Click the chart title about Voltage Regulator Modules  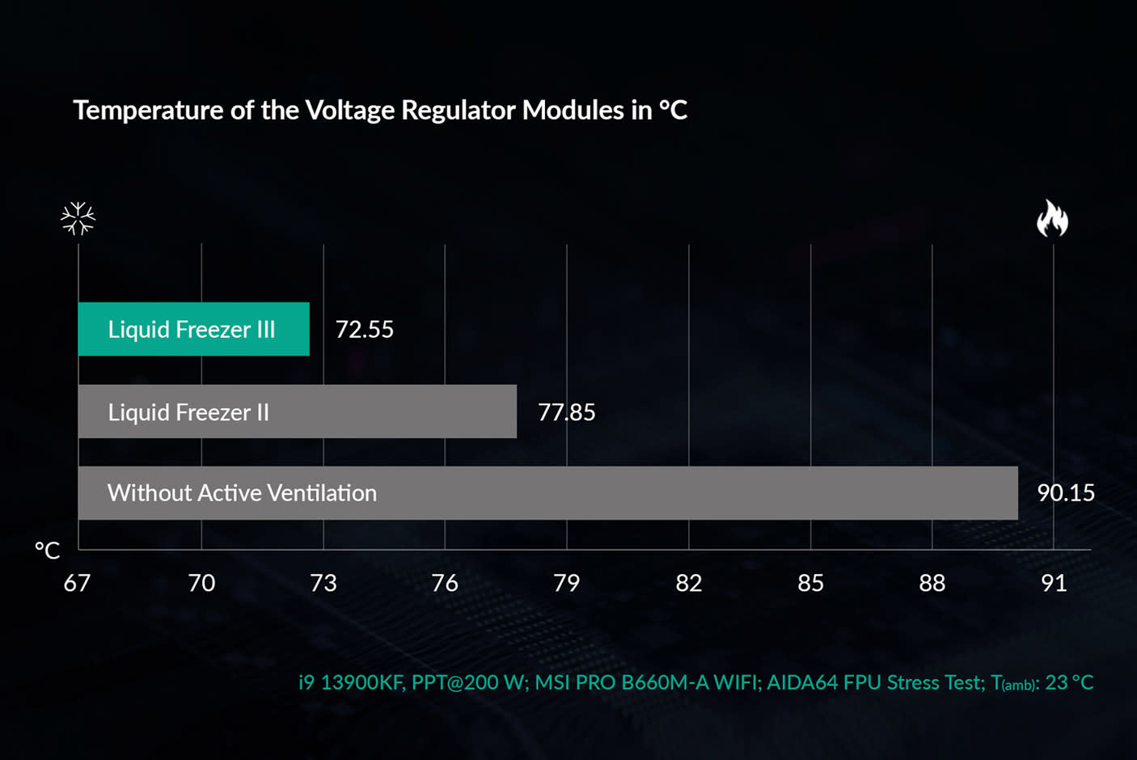coord(380,110)
